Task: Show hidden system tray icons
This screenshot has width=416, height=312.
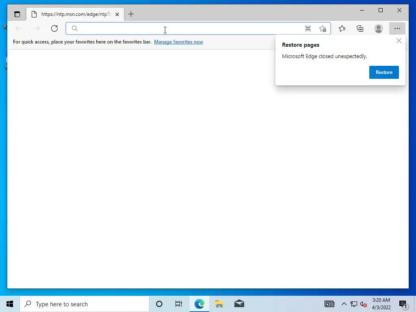Action: (344, 304)
